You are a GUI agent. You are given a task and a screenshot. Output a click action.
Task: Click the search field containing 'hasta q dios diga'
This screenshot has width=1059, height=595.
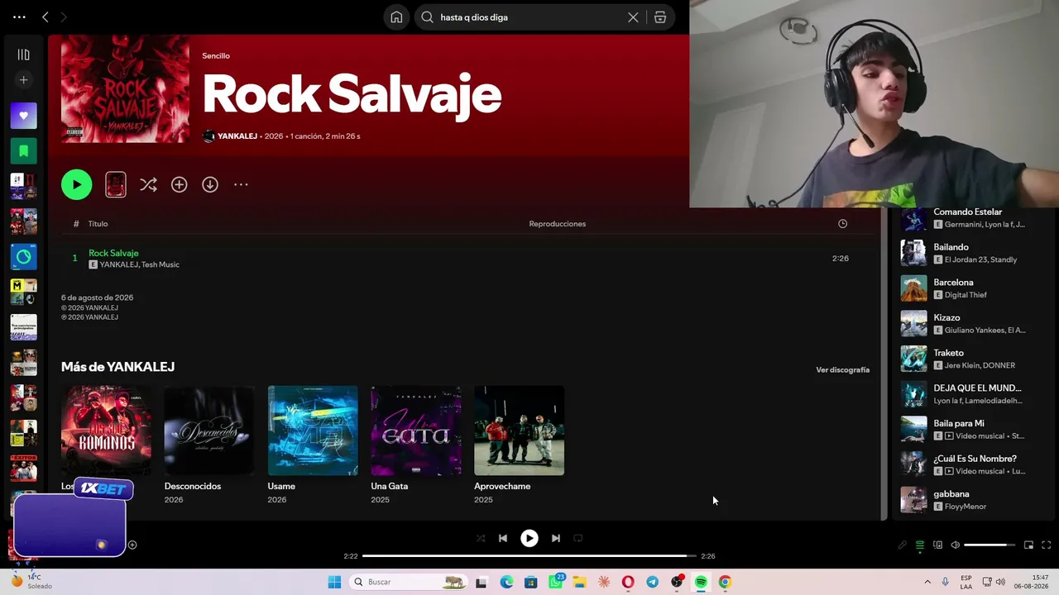[529, 17]
